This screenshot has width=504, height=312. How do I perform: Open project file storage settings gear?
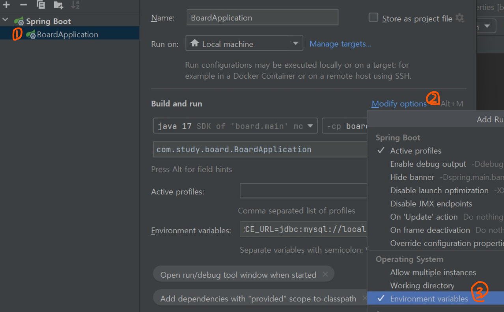(x=459, y=18)
